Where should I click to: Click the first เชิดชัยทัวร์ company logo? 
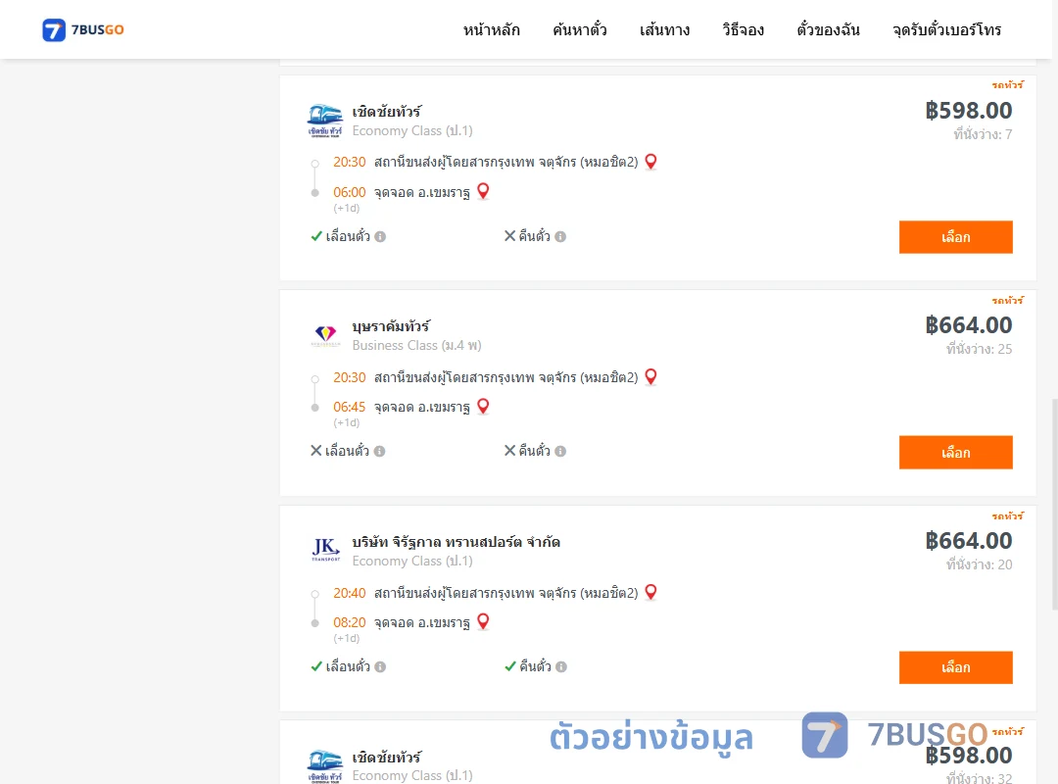coord(324,121)
